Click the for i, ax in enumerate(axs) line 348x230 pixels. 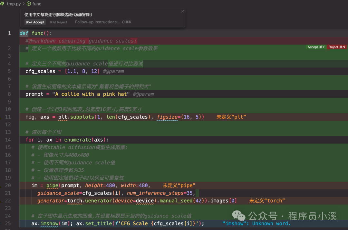click(x=67, y=140)
